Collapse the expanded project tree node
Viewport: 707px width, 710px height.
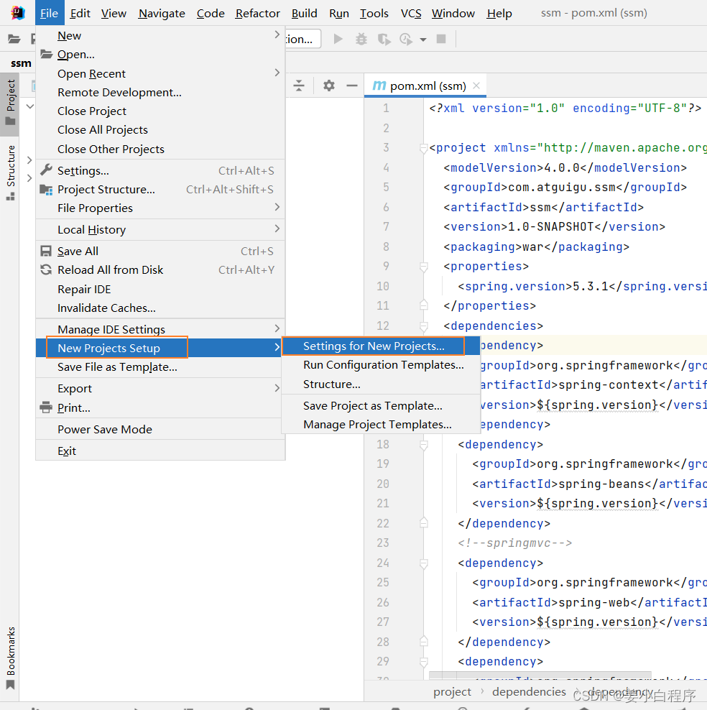29,106
